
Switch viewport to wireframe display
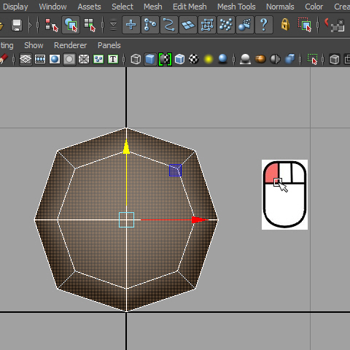point(136,59)
